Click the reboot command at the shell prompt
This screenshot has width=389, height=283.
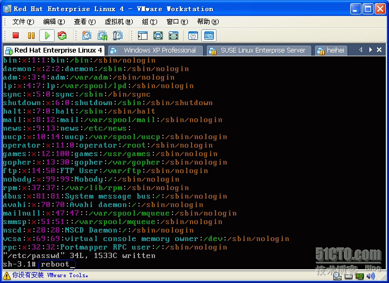coord(55,264)
